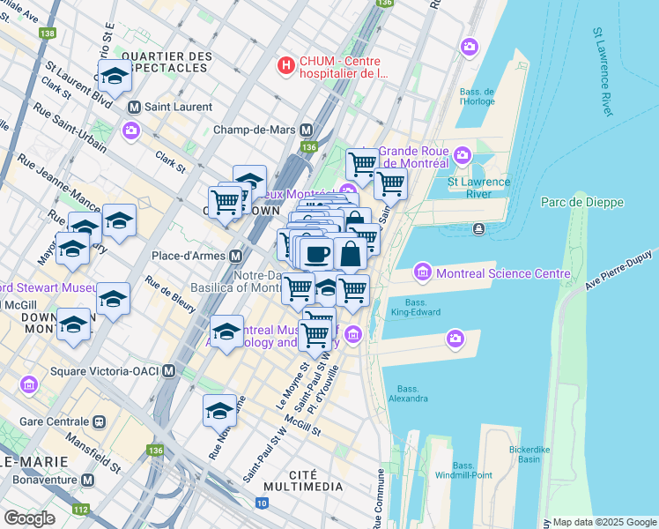The width and height of the screenshot is (659, 529).
Task: Select the Saint Laurent metro station icon
Action: 134,108
